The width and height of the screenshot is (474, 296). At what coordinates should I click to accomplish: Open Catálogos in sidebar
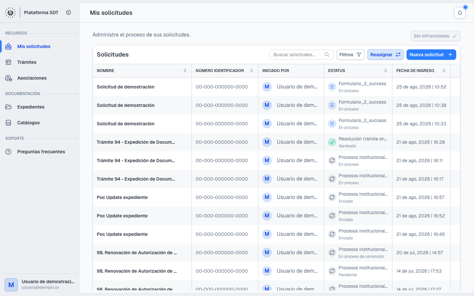[39, 123]
